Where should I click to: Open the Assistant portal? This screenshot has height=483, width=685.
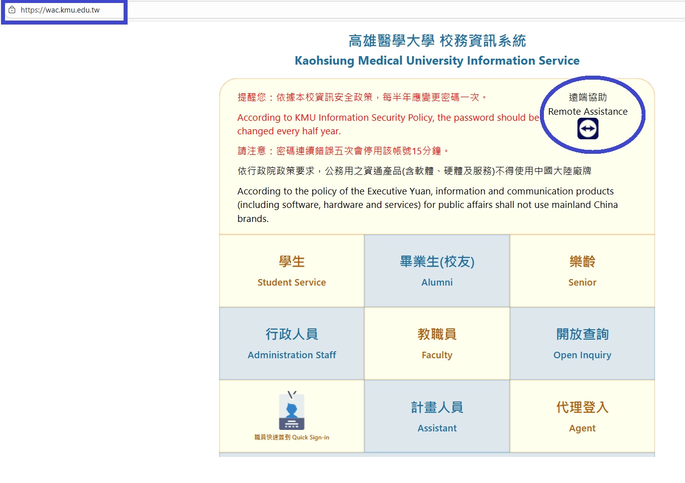point(437,428)
